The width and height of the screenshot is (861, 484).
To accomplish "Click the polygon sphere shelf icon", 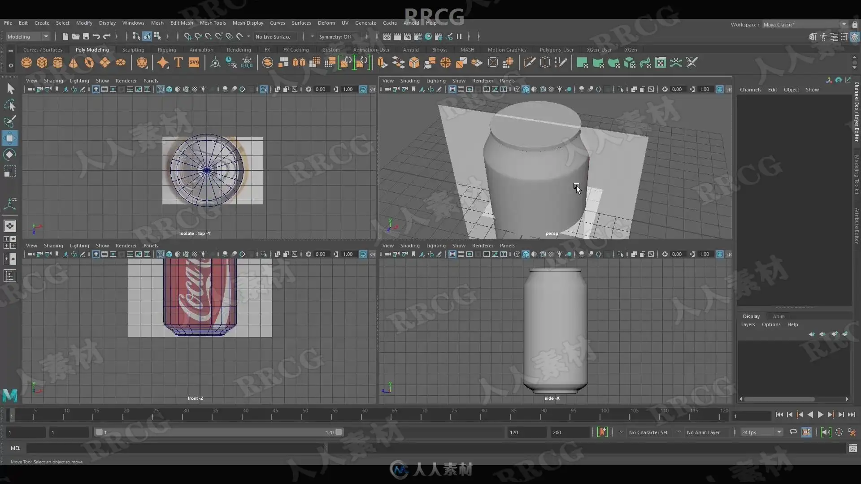I will click(26, 63).
